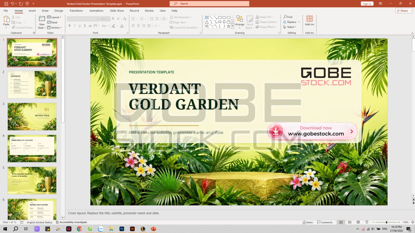Toggle Bold formatting

tap(70, 26)
